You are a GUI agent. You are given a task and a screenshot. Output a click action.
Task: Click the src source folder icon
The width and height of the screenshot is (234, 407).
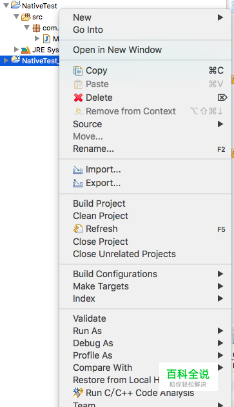[x=26, y=17]
